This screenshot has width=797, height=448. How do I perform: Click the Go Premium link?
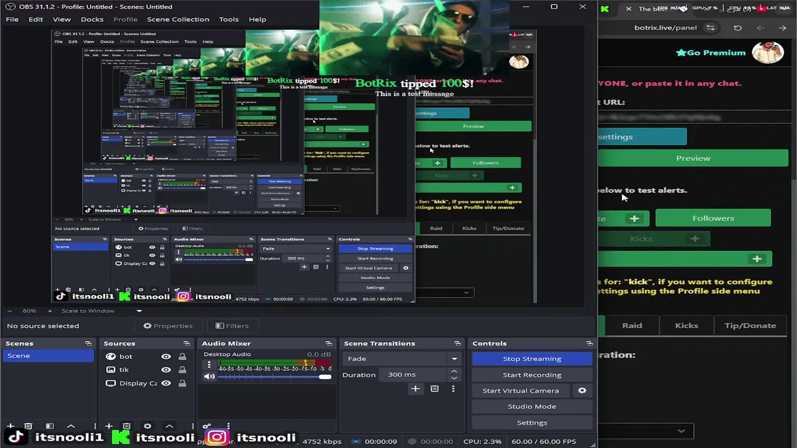tap(710, 53)
